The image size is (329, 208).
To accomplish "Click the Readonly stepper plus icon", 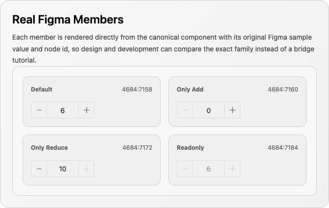I will pos(232,169).
